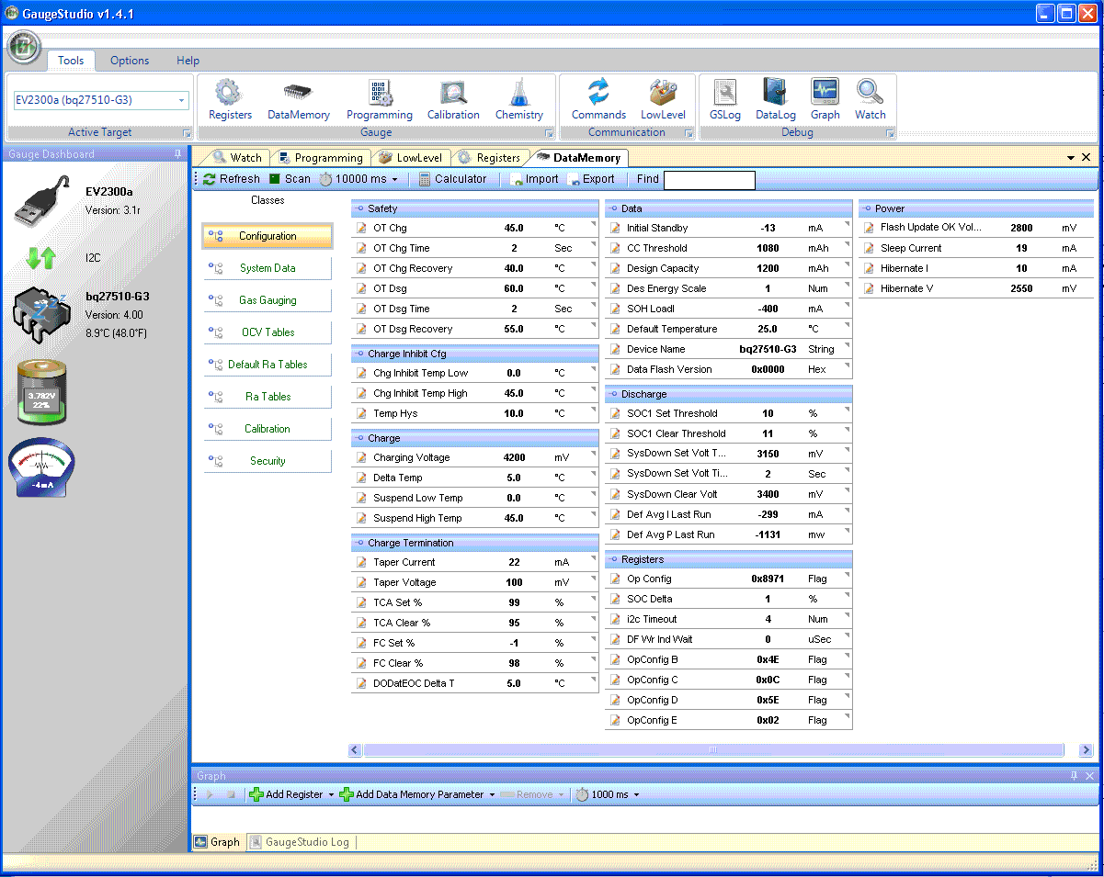Switch to the Tools ribbon tab
This screenshot has height=877, width=1104.
71,61
